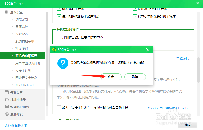Click 取消 to cancel the dialog

pyautogui.click(x=135, y=77)
